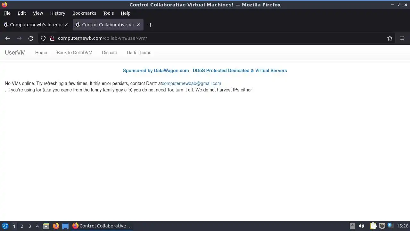Viewport: 410px width, 231px height.
Task: Click the 15:28 clock
Action: [403, 226]
